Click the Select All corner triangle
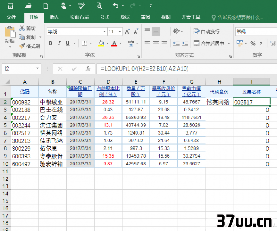The width and height of the screenshot is (277, 231). click(x=7, y=82)
